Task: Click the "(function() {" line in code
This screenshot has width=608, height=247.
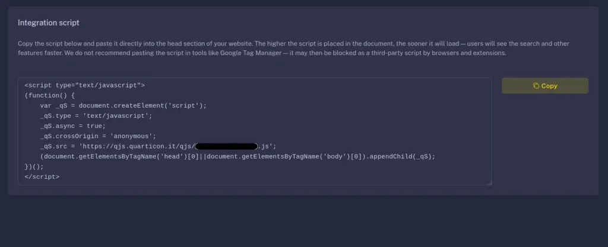Action: click(x=50, y=95)
